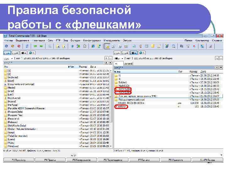Screen dimensions: 226x169
Task: Click the Internet Explorer toolbar icon
Action: point(93,46)
